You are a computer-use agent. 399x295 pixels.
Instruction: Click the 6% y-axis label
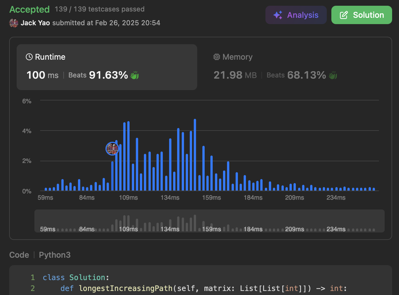point(27,101)
